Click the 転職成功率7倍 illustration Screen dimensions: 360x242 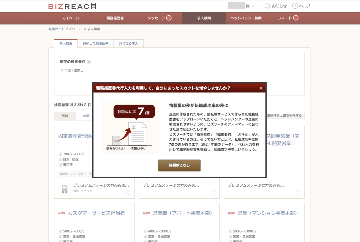tap(130, 127)
